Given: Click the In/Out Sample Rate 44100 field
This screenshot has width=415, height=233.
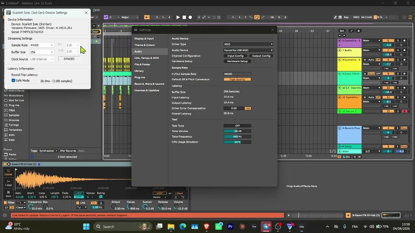Looking at the screenshot, I should 237,74.
